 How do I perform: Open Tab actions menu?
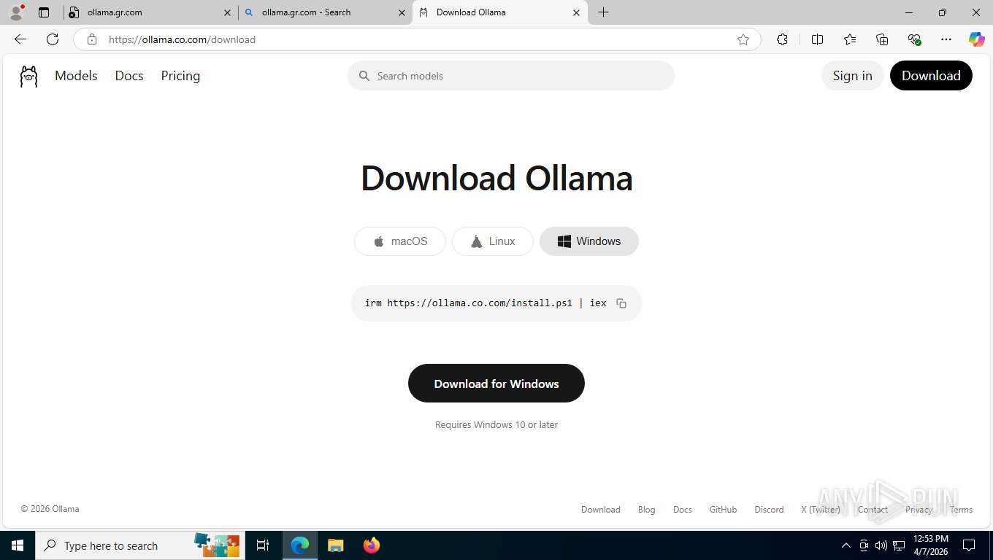(44, 12)
